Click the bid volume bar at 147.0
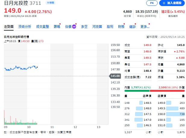186x138 pixels. click(139, 120)
